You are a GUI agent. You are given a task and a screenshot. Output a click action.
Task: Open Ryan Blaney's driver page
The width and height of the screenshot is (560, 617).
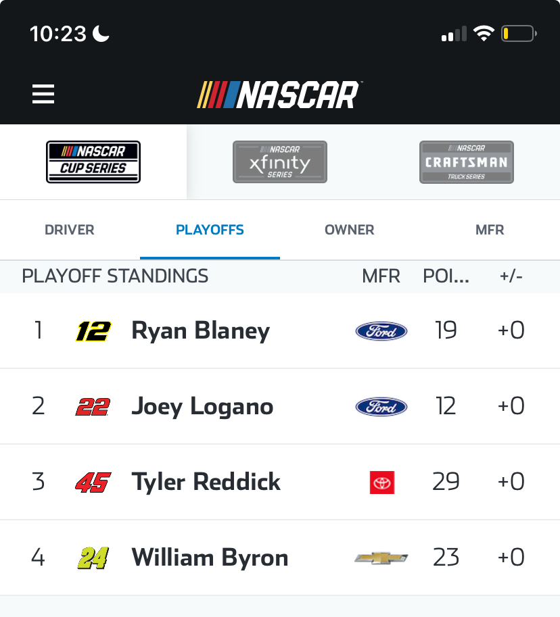pyautogui.click(x=200, y=331)
